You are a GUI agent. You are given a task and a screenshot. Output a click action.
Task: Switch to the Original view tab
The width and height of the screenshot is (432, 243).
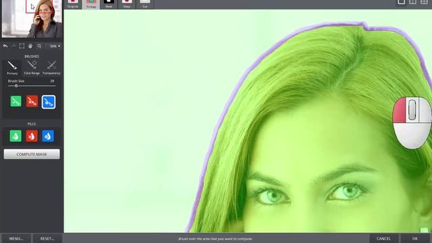click(73, 4)
